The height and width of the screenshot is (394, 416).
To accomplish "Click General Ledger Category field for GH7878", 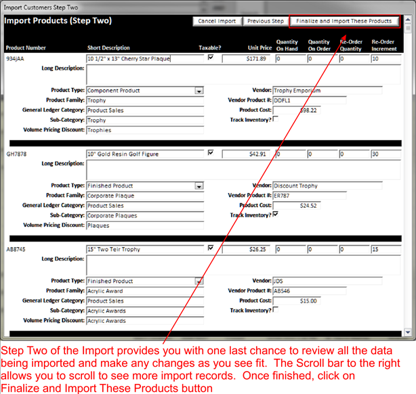I will (x=145, y=206).
